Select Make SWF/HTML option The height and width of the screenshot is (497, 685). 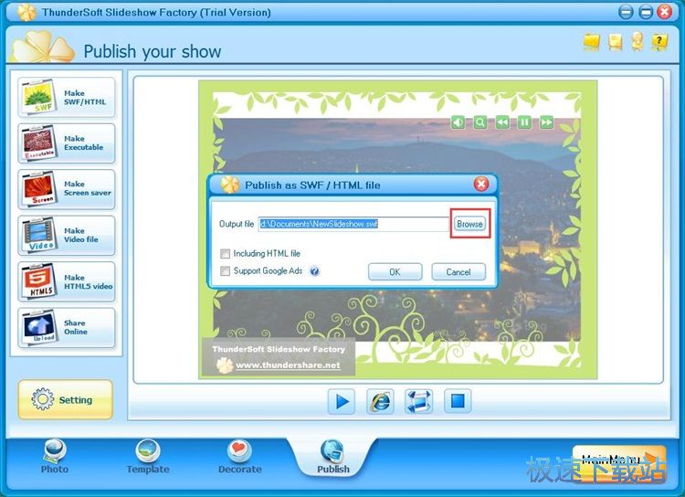(x=67, y=97)
